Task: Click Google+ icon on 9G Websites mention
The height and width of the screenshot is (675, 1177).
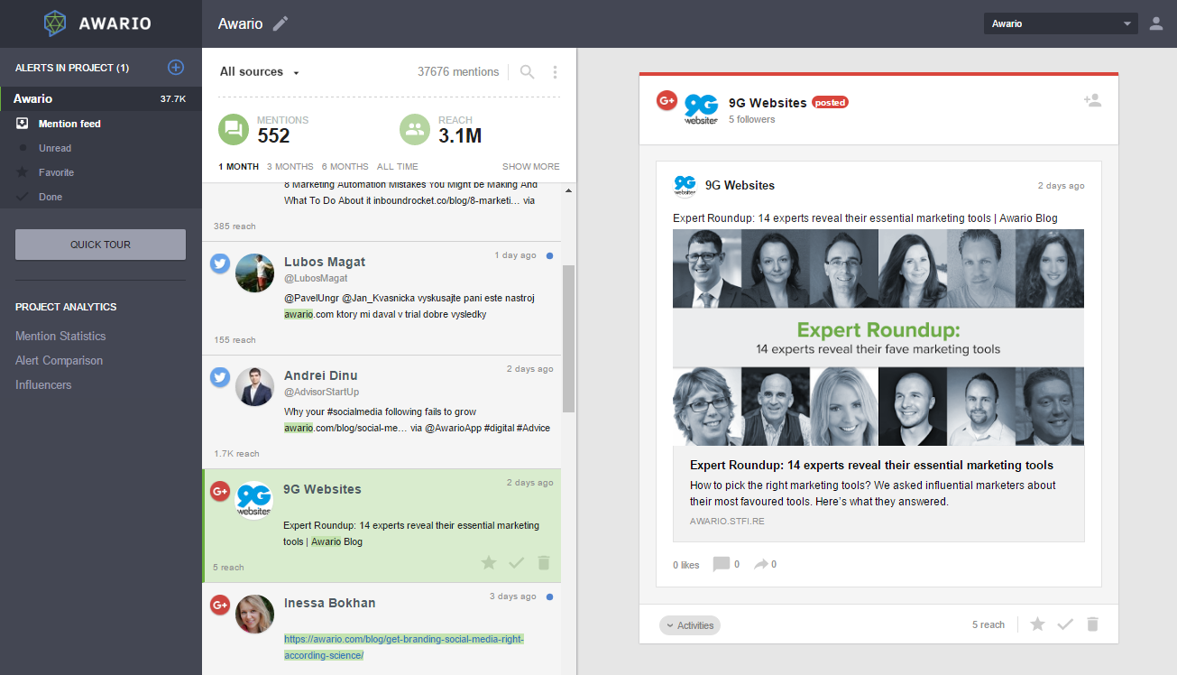Action: pyautogui.click(x=220, y=491)
